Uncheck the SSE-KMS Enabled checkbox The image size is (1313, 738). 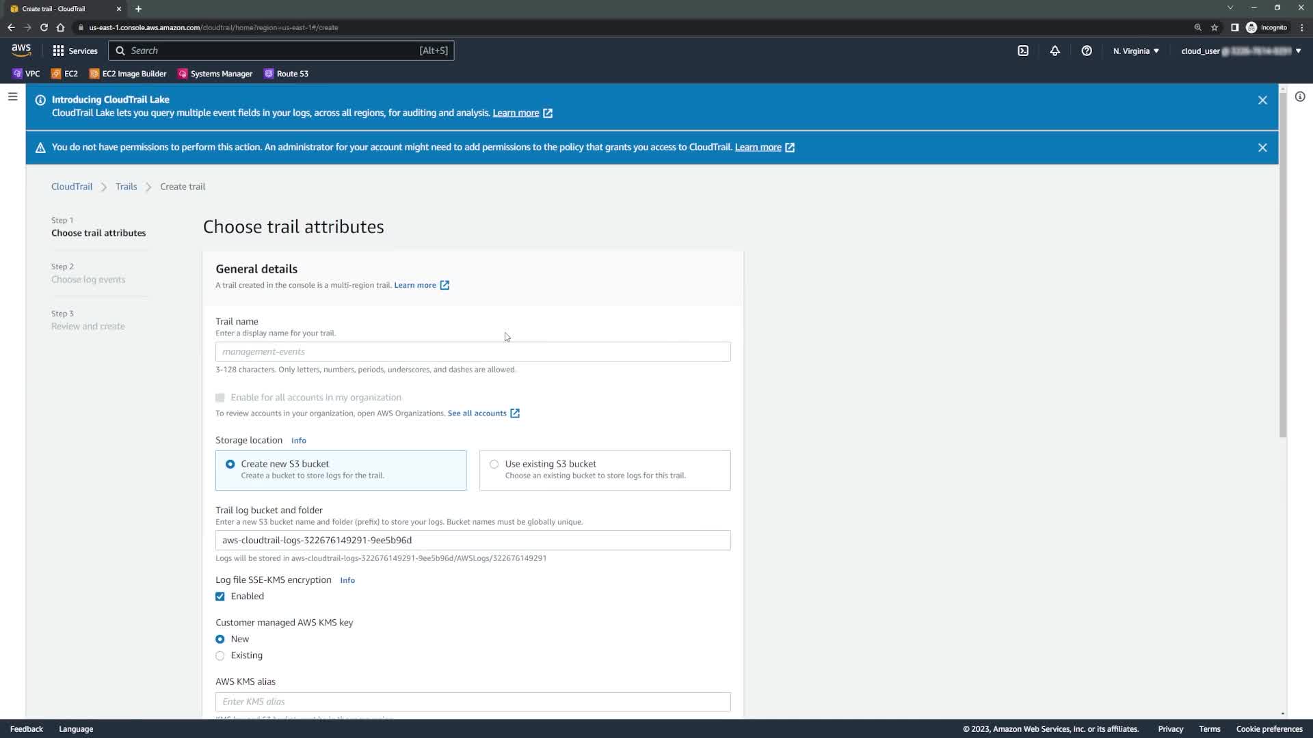tap(220, 597)
